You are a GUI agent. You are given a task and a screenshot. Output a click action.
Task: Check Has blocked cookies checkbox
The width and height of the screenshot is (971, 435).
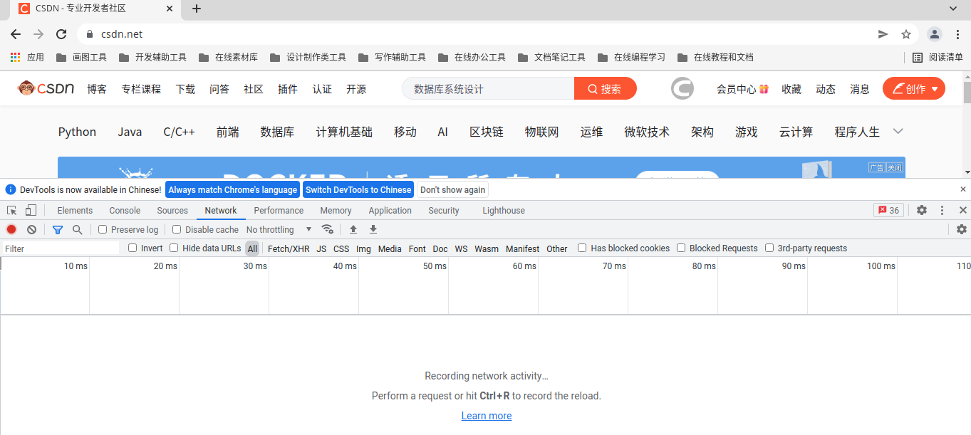tap(582, 248)
